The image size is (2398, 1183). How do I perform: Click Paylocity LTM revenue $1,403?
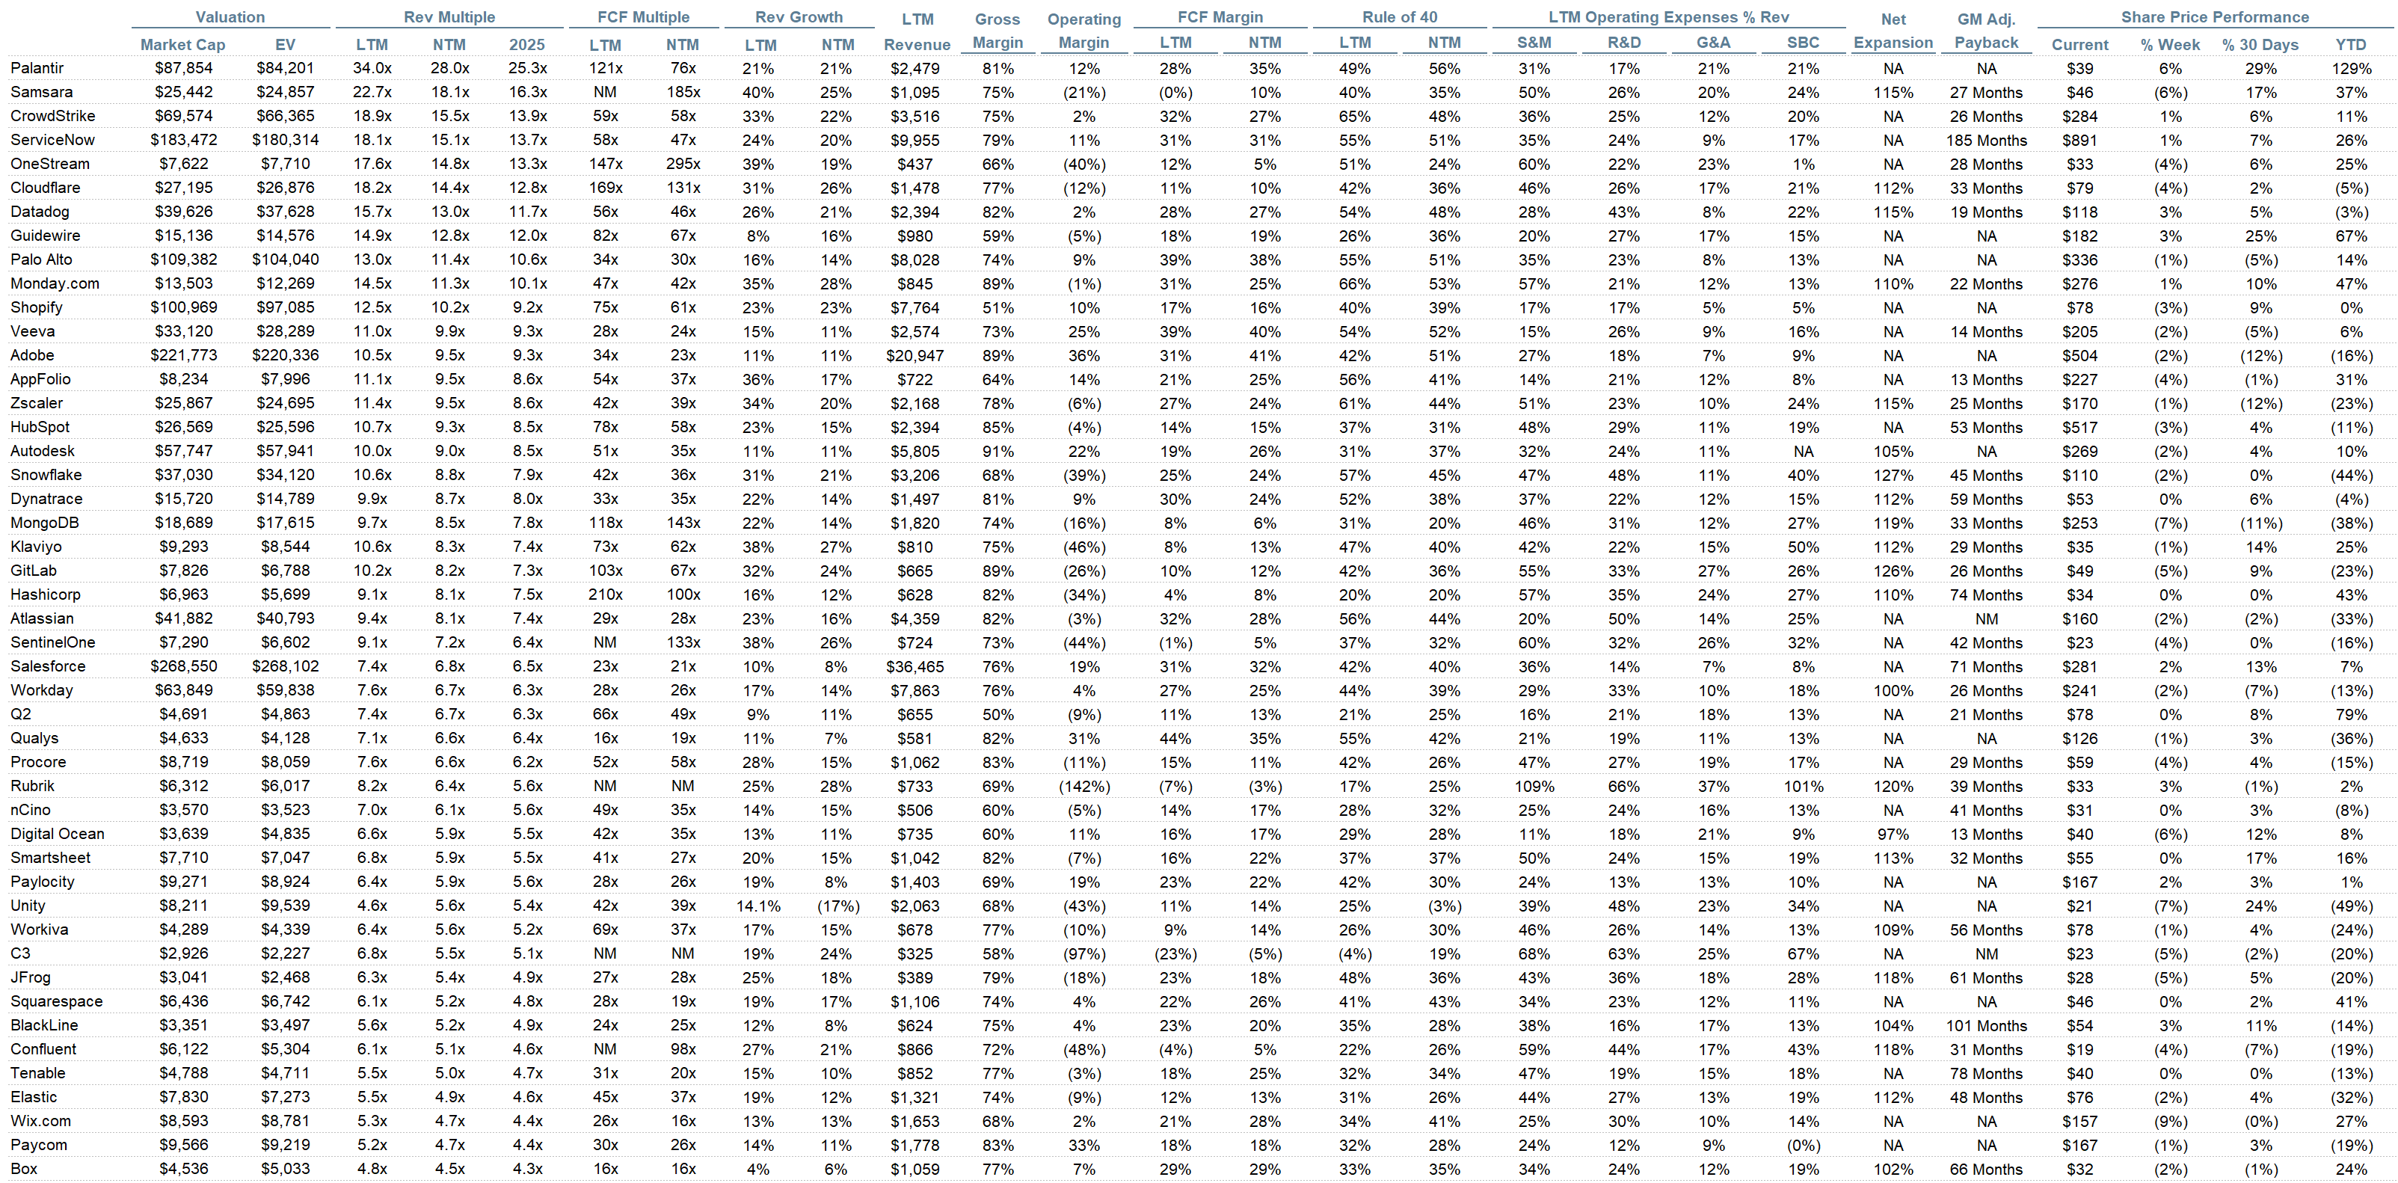(x=915, y=882)
